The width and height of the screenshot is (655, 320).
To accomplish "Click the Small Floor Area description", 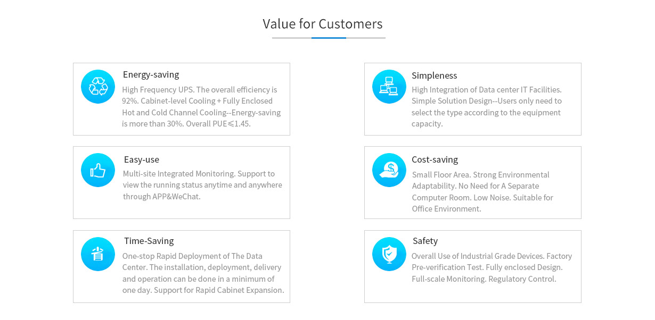I will [x=482, y=191].
